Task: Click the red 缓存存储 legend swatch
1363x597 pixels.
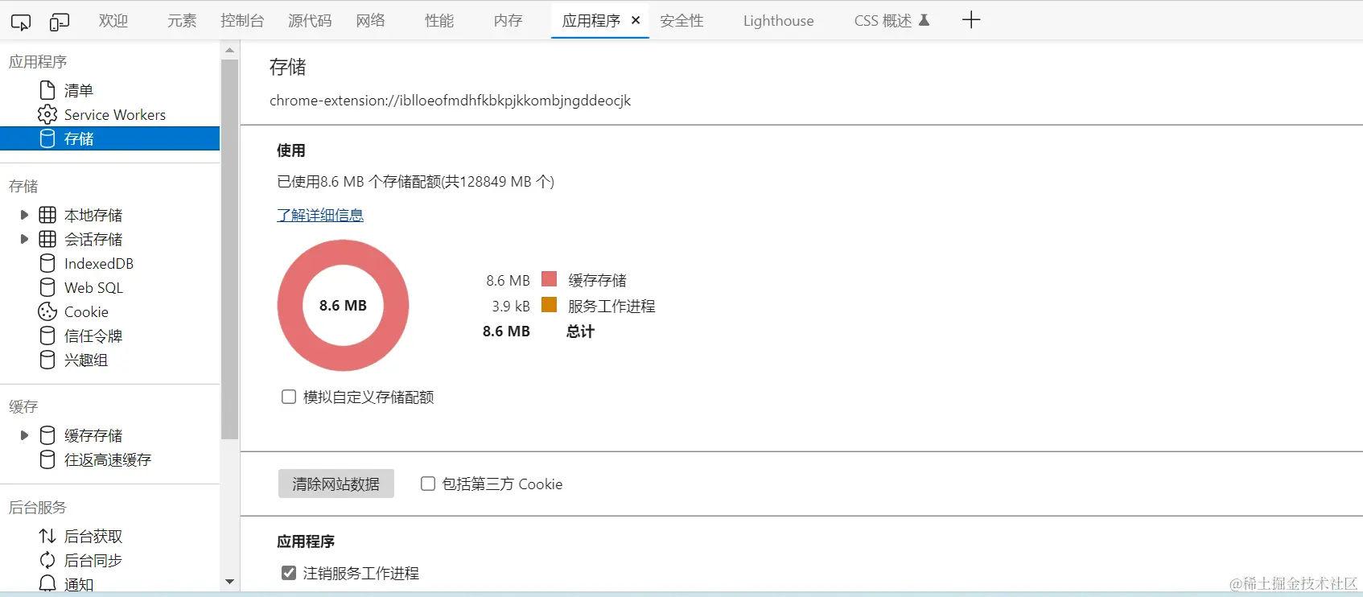Action: pyautogui.click(x=550, y=279)
